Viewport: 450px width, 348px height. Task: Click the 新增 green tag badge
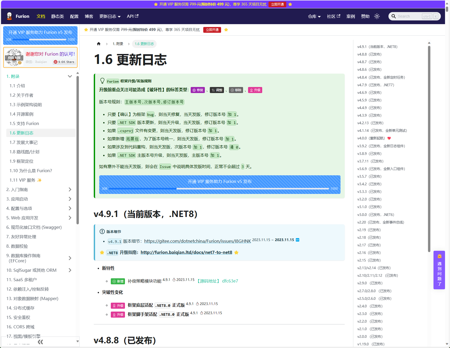pyautogui.click(x=118, y=281)
